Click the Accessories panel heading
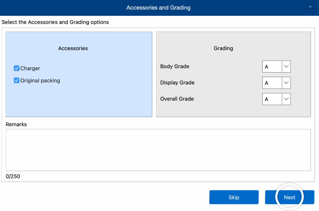 click(x=73, y=48)
